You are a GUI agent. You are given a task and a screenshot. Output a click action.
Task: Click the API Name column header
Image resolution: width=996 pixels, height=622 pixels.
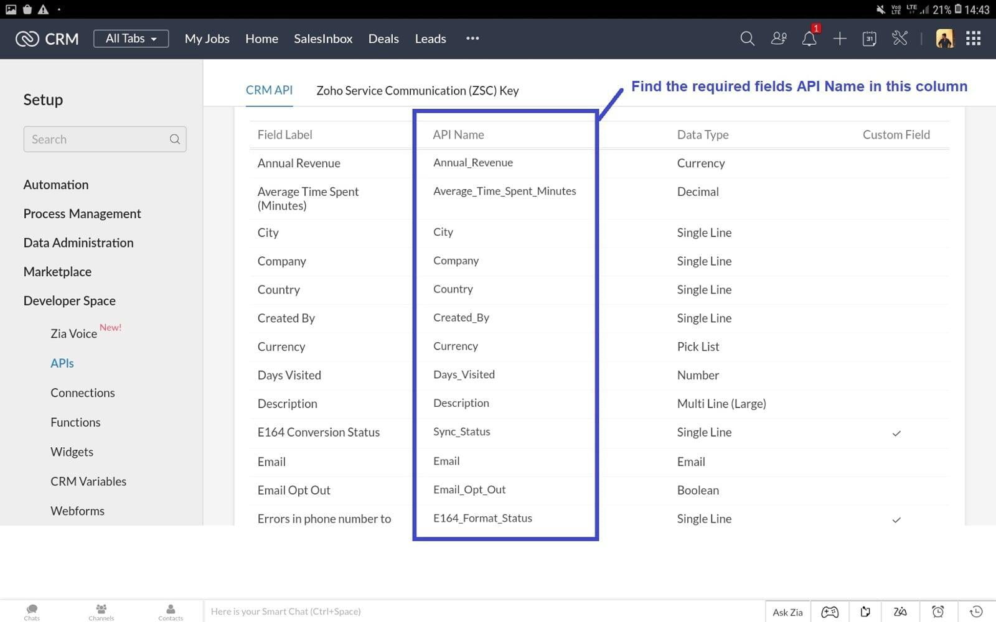[458, 135]
